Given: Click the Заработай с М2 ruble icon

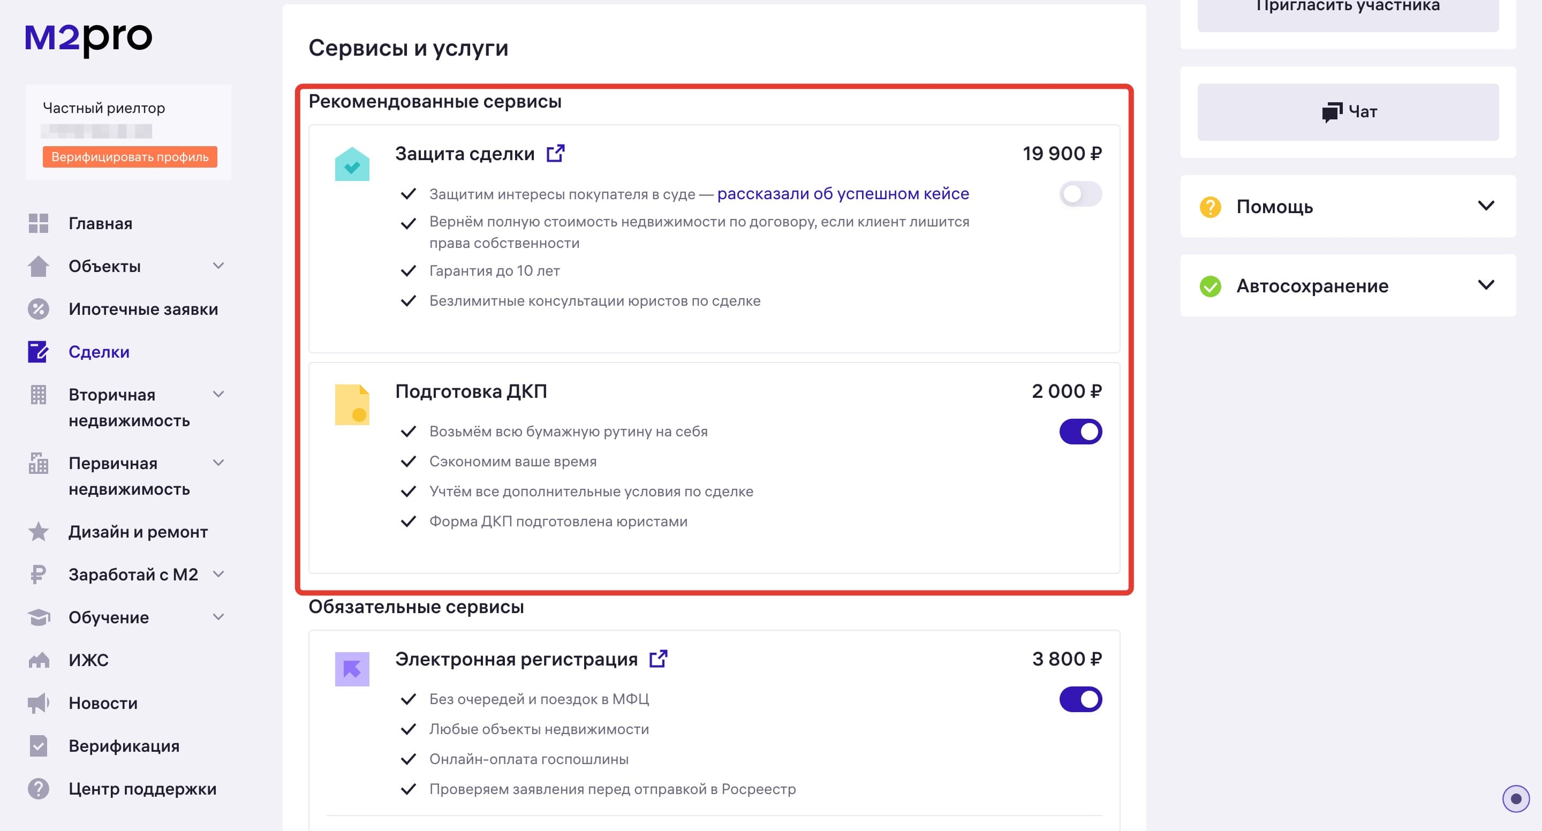Looking at the screenshot, I should point(39,575).
